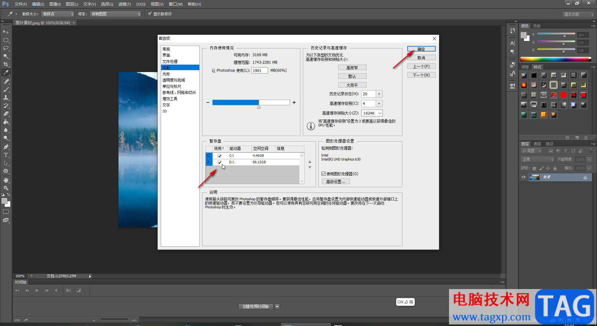Viewport: 597px width, 326px height.
Task: Click the CH input method indicator
Action: click(x=405, y=302)
